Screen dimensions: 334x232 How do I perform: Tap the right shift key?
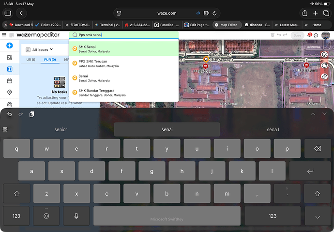pyautogui.click(x=317, y=193)
